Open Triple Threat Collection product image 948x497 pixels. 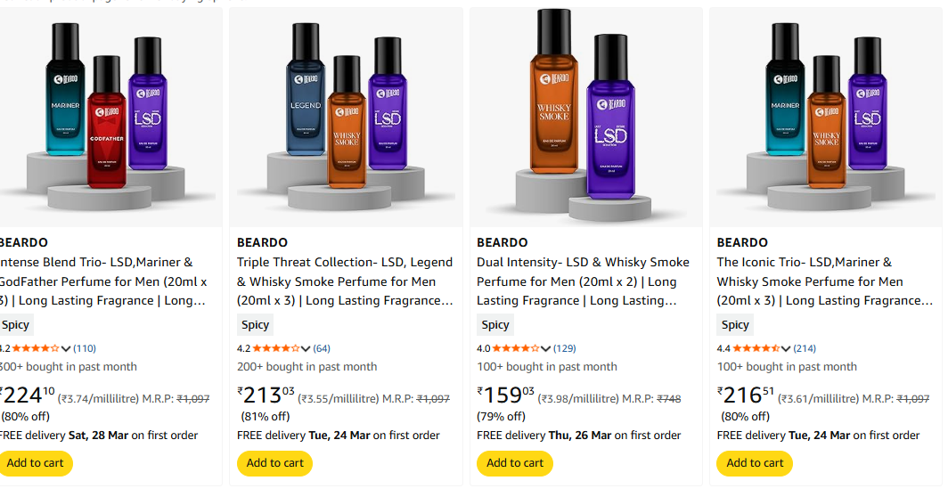tap(346, 116)
